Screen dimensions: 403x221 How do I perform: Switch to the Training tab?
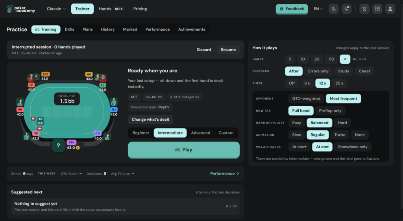(x=46, y=29)
